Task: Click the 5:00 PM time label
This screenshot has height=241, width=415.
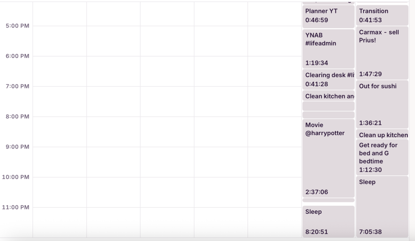Action: click(x=17, y=26)
